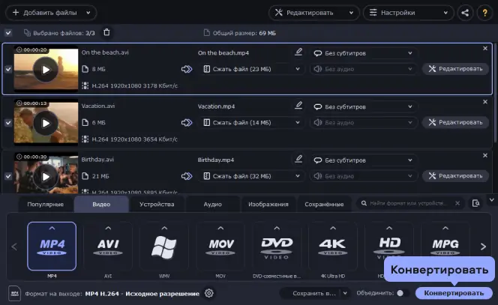
Task: Uncheck the Vacation.avi file checkbox
Action: pyautogui.click(x=8, y=122)
